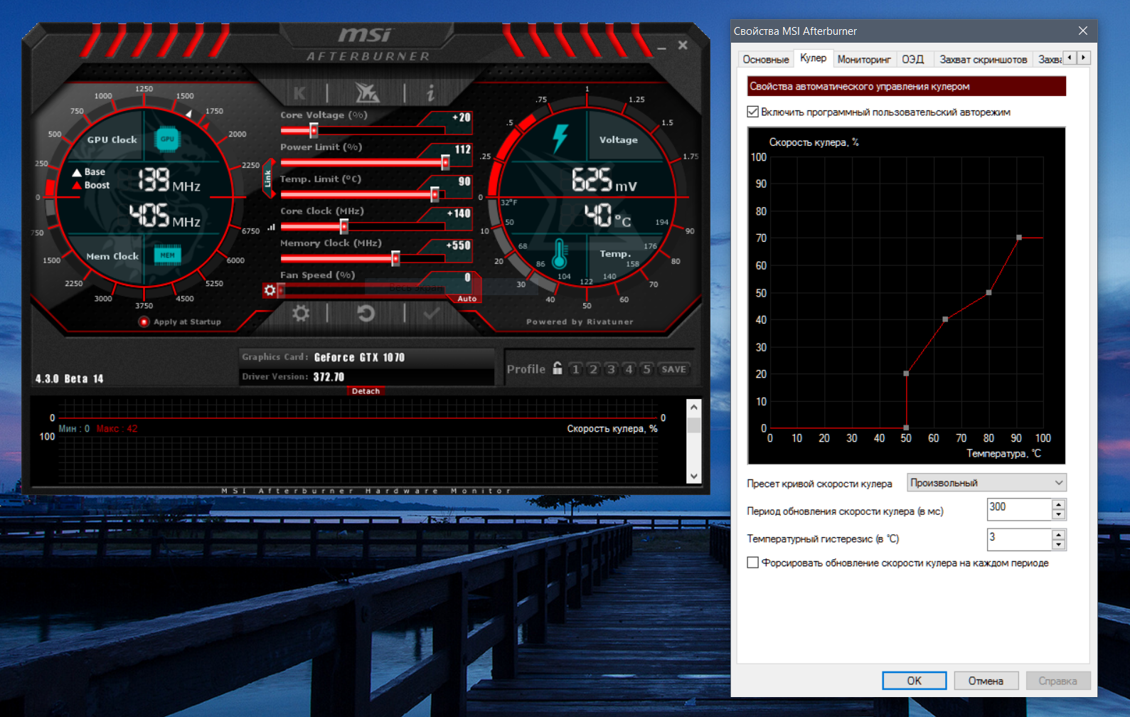The image size is (1130, 717).
Task: Select the fan curve point at 50°C, 20%
Action: click(x=906, y=373)
